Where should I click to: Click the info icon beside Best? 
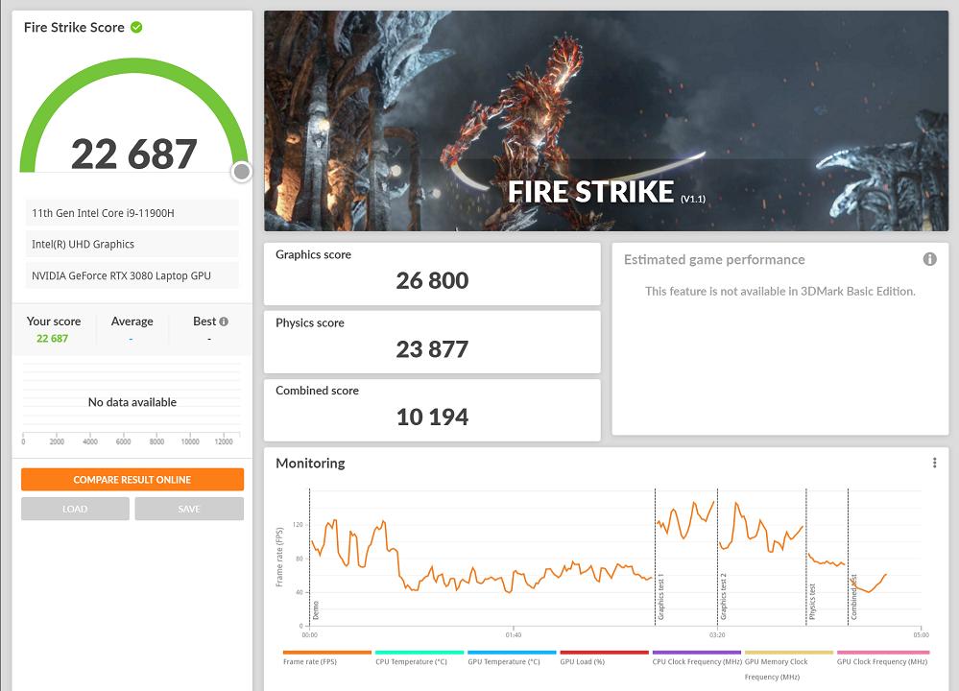[224, 322]
